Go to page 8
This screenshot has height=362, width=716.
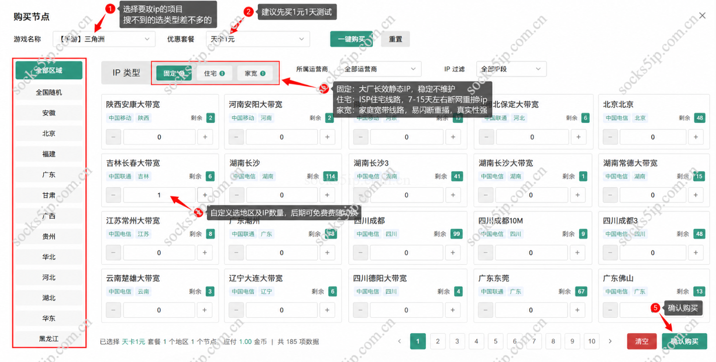coord(553,341)
